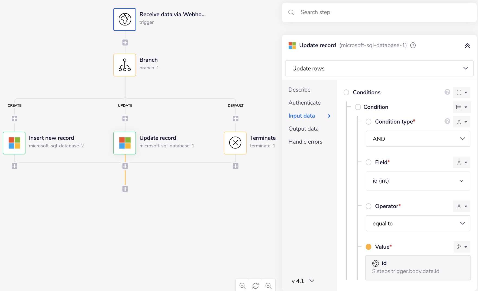This screenshot has height=291, width=478.
Task: Open the Insert new record step icon
Action: [14, 143]
